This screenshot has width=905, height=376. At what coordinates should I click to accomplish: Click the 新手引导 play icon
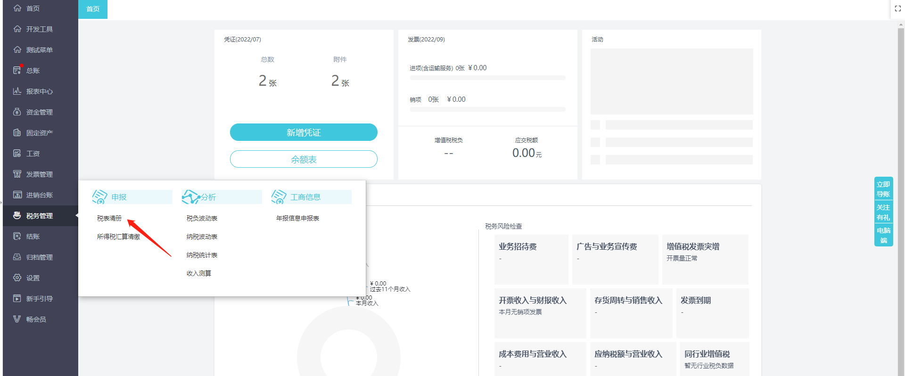pos(17,298)
